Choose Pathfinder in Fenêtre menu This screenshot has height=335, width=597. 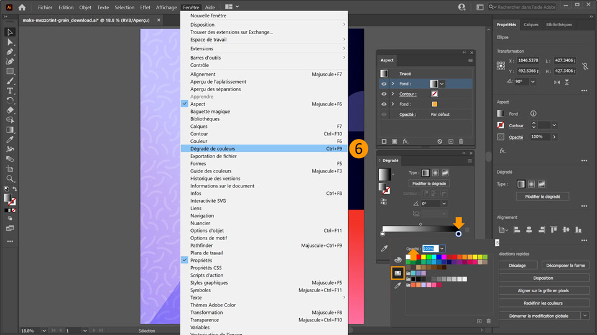coord(265,246)
